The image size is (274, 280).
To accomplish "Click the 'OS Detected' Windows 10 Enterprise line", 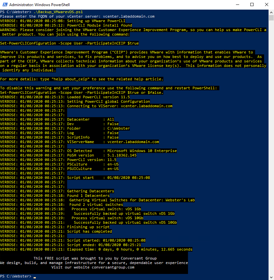I will (x=121, y=151).
